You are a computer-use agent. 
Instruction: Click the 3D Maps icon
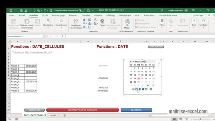point(127,21)
